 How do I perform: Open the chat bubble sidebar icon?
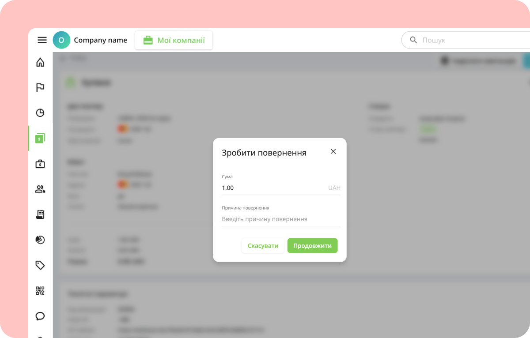(x=40, y=316)
